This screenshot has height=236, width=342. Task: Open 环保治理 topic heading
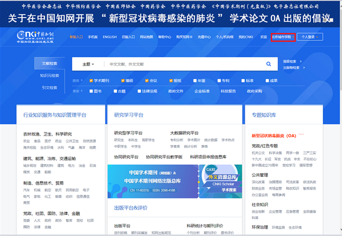click(260, 227)
